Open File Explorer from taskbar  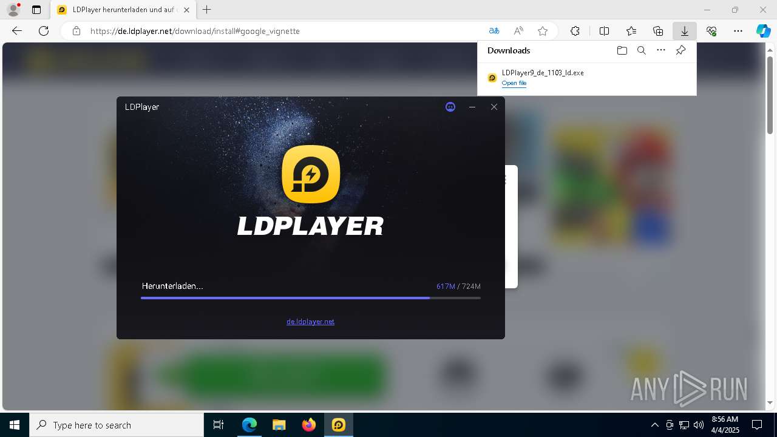(x=279, y=425)
